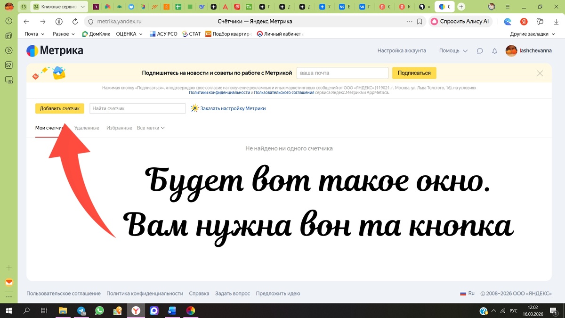This screenshot has height=318, width=565.
Task: Open the Все метки filter dropdown
Action: (150, 127)
